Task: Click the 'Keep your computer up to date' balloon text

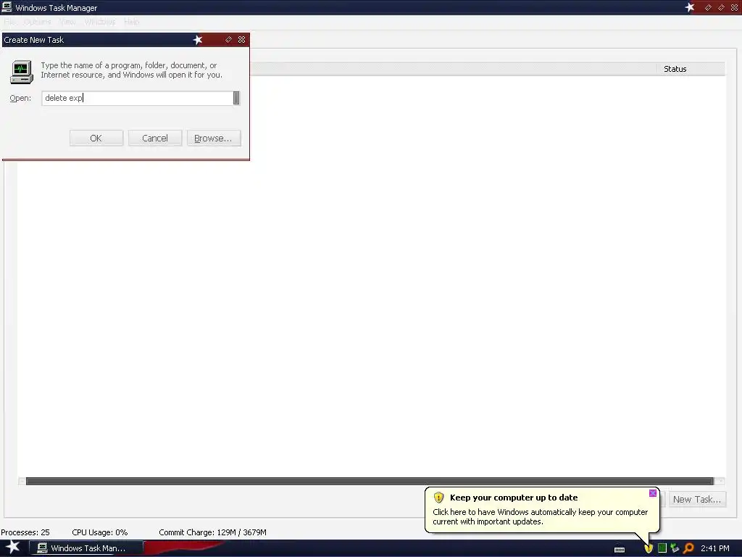Action: coord(514,498)
